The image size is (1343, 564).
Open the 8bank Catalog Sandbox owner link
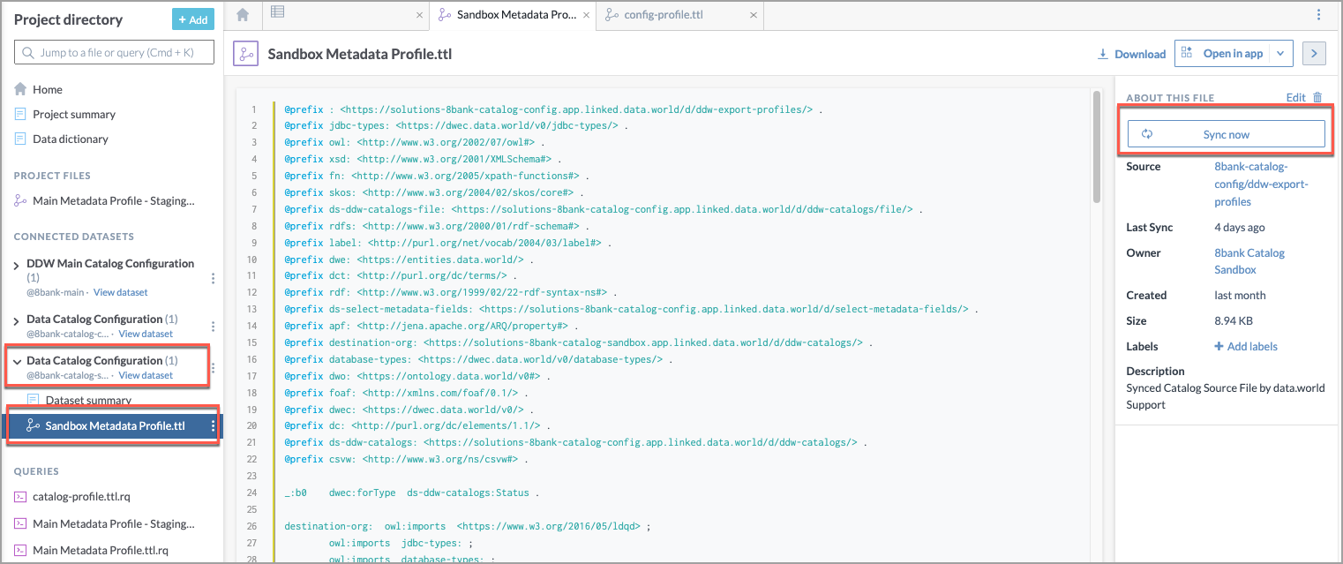[x=1249, y=261]
